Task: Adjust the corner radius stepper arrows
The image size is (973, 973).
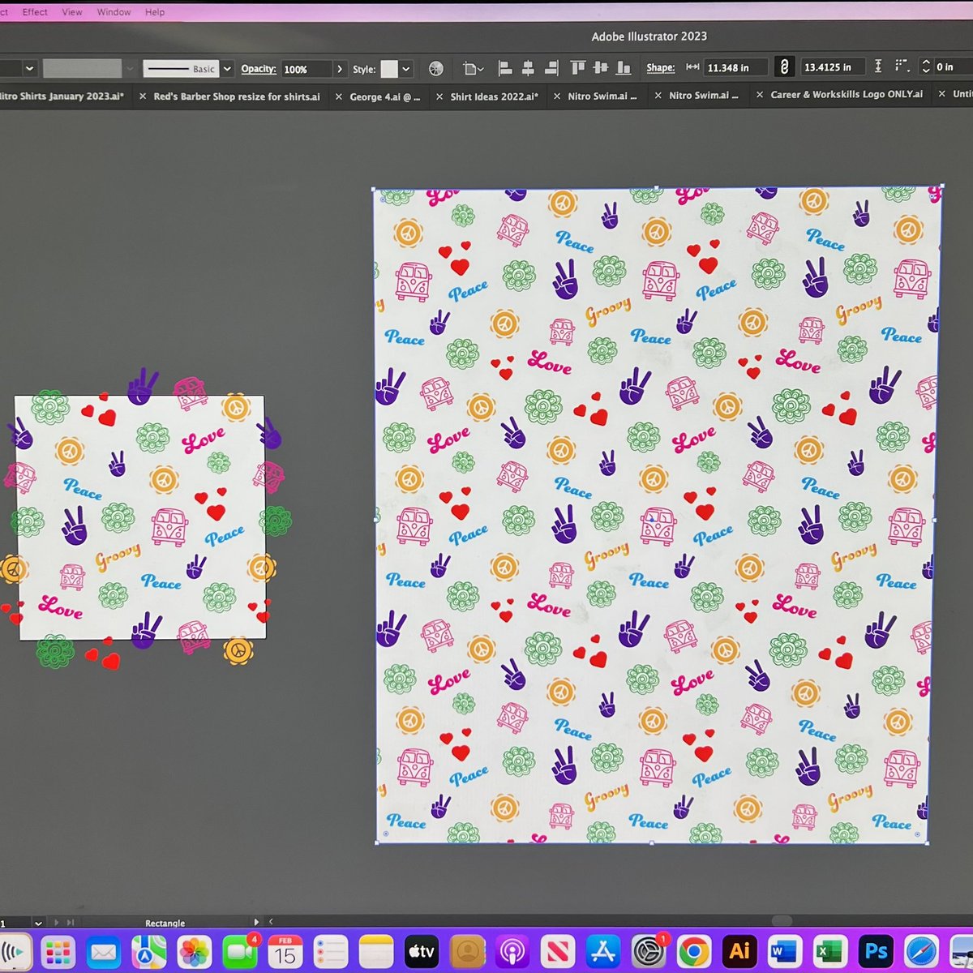Action: point(925,66)
